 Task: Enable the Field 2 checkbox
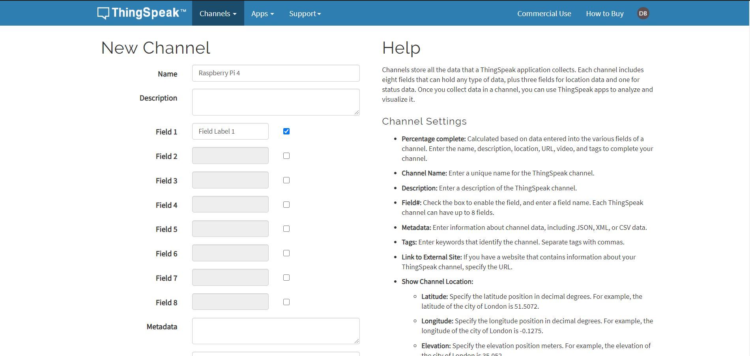[x=286, y=156]
